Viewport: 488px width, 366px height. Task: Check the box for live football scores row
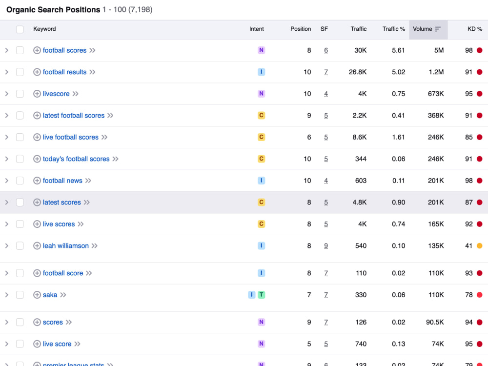point(20,137)
